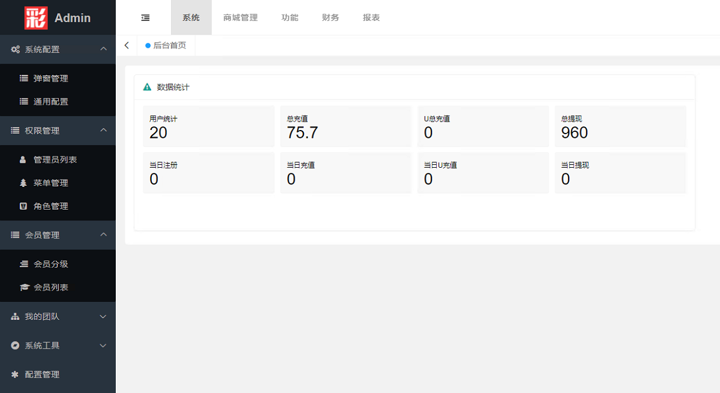Open the 财务 top menu tab
Viewport: 720px width, 393px height.
point(331,18)
